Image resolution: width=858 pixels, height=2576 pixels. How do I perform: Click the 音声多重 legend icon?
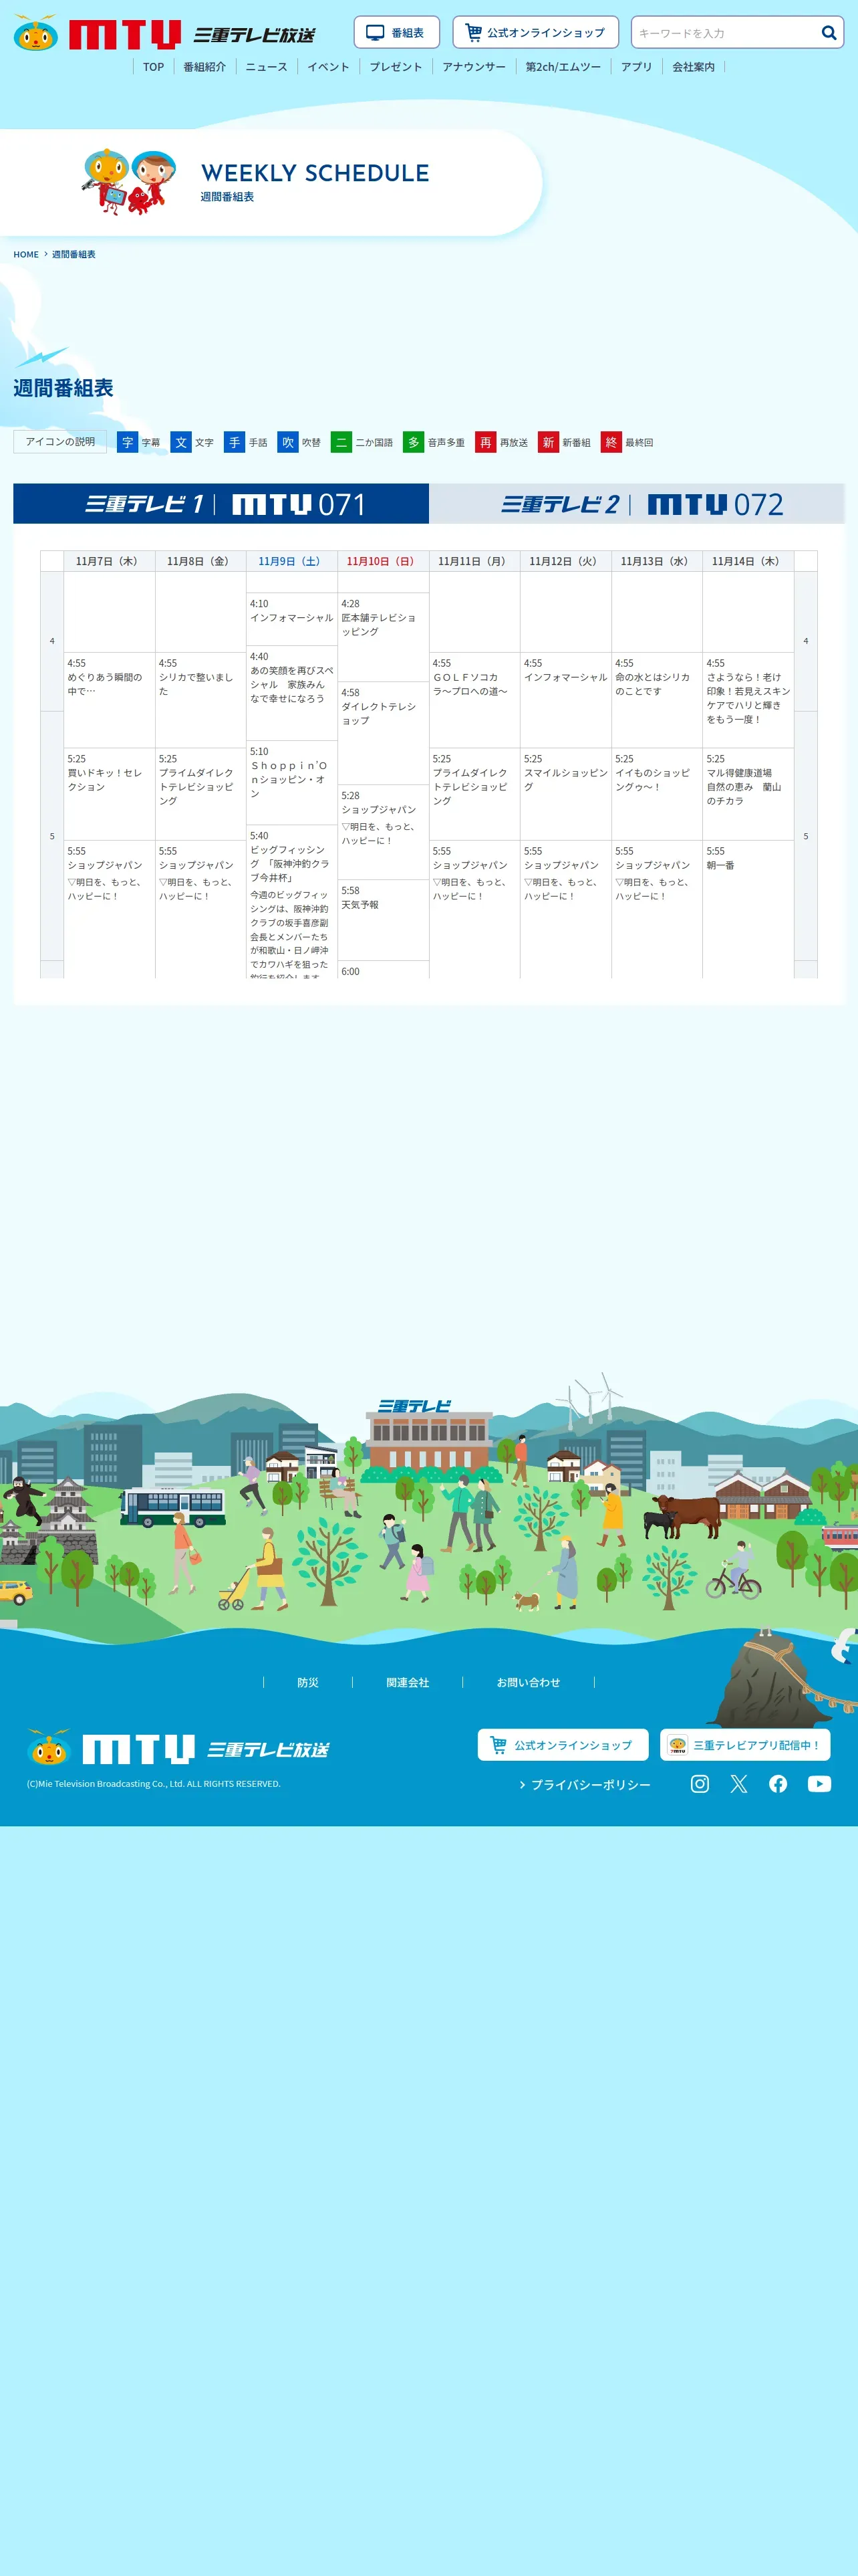[414, 442]
